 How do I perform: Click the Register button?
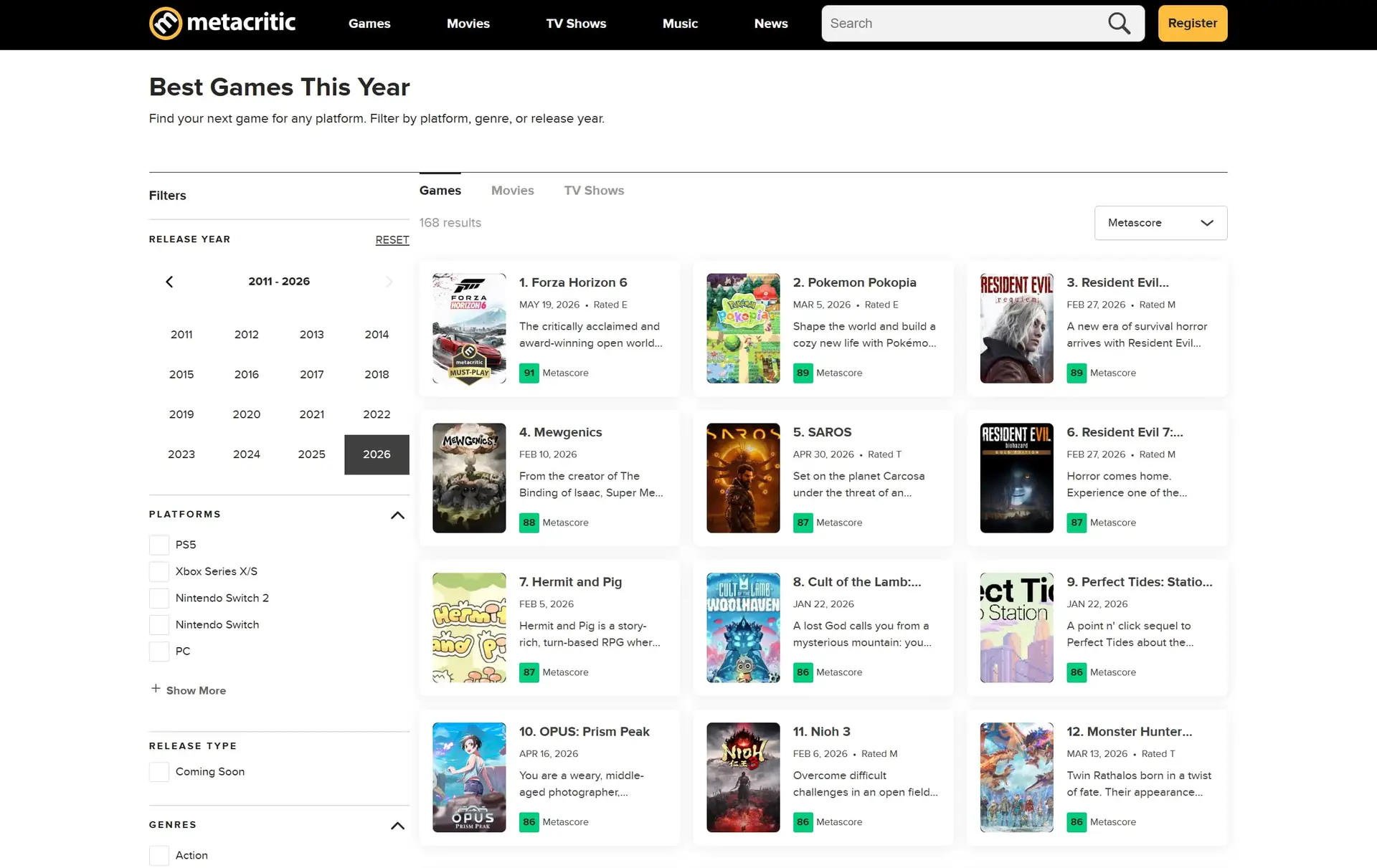pyautogui.click(x=1193, y=23)
